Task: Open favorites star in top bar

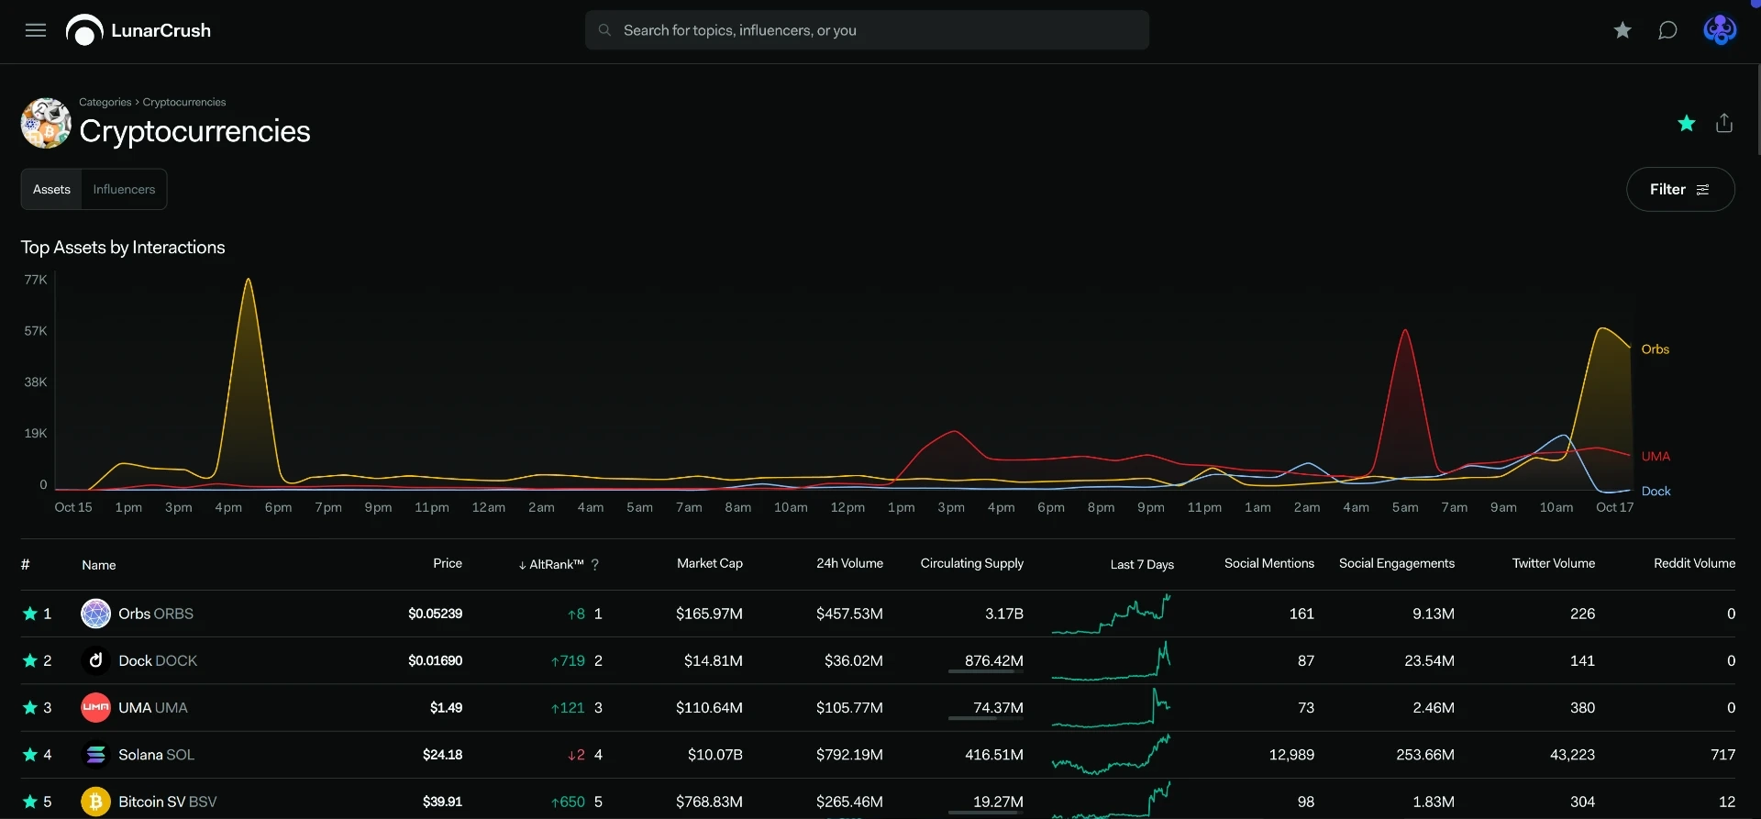Action: (x=1623, y=30)
